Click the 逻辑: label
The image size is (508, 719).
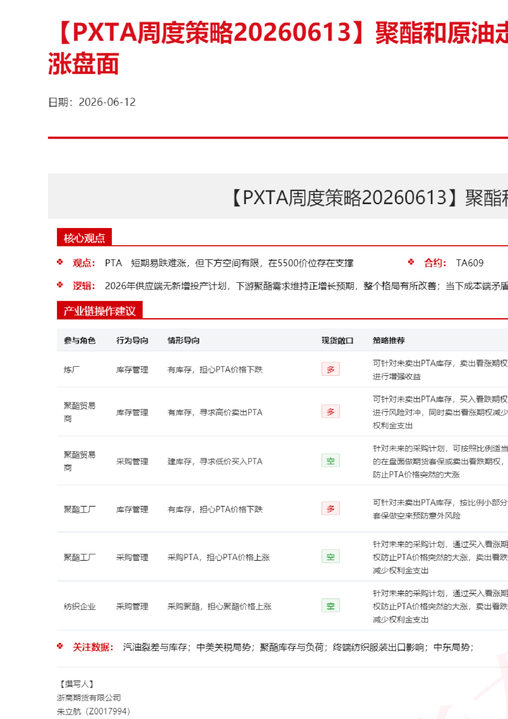pos(84,285)
